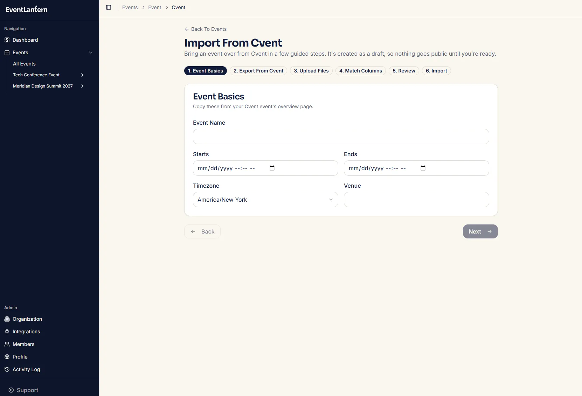Expand Meridian Design Summit 2027 arrow
This screenshot has height=396, width=582.
click(x=82, y=86)
